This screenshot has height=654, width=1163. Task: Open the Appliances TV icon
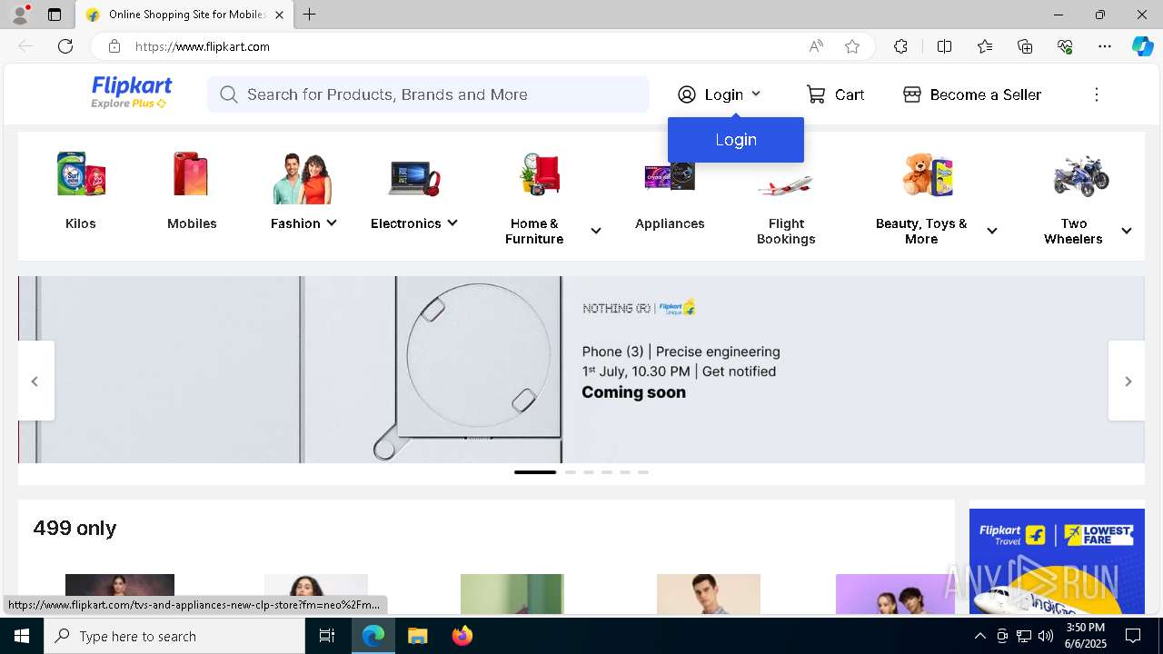[x=670, y=175]
